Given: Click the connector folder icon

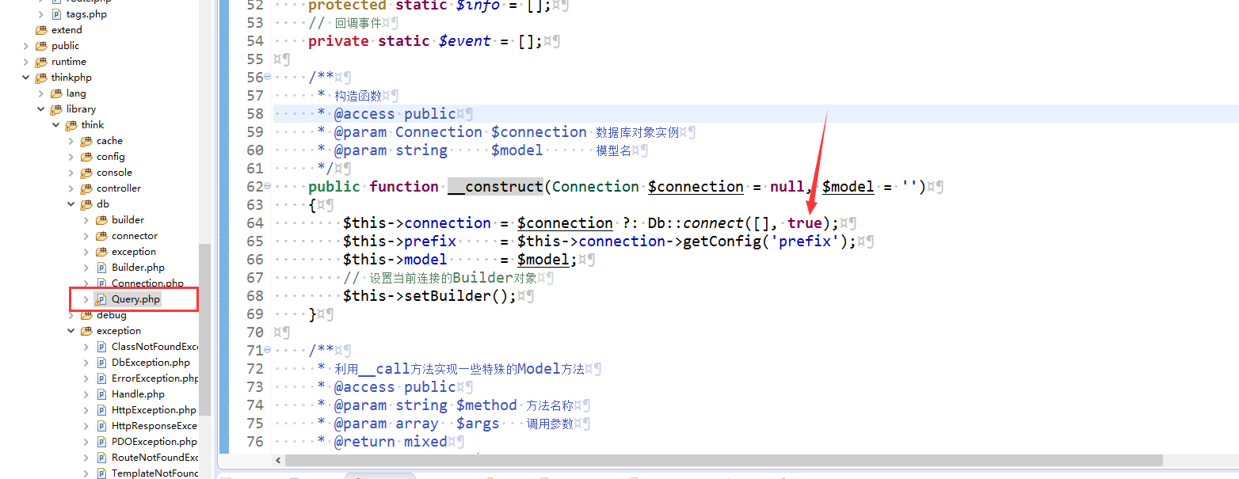Looking at the screenshot, I should (x=101, y=236).
